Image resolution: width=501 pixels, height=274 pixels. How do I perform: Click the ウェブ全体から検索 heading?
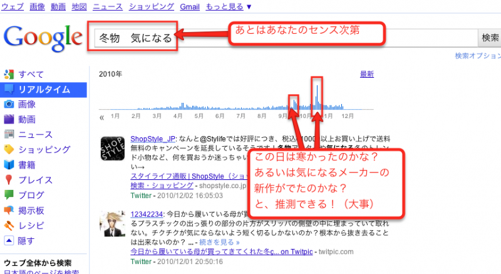tap(38, 263)
